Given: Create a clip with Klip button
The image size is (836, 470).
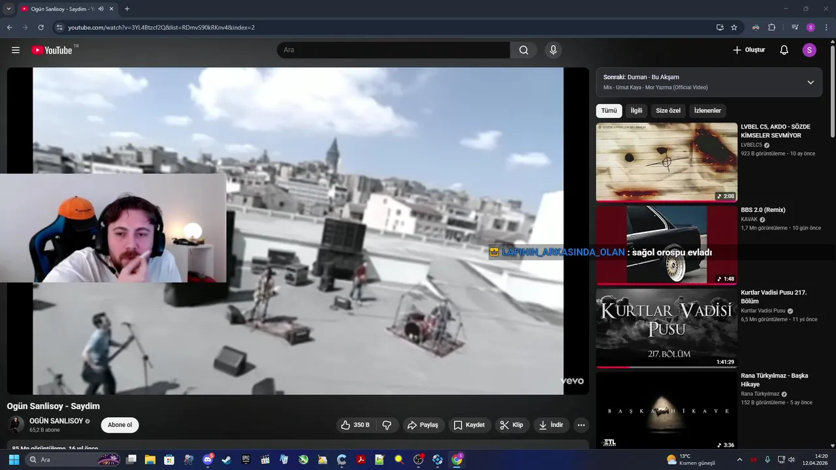Looking at the screenshot, I should 511,425.
